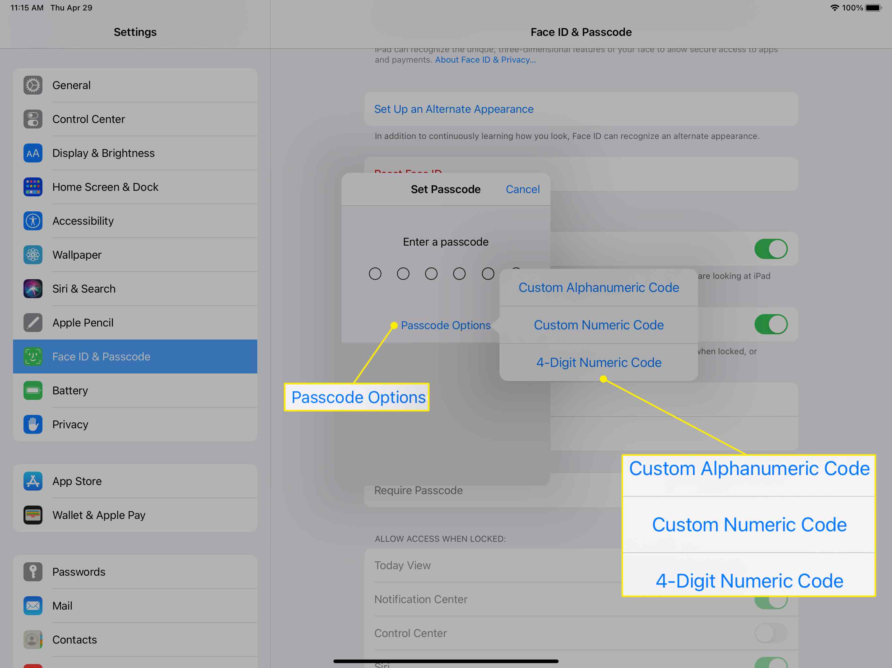Image resolution: width=892 pixels, height=668 pixels.
Task: Open the Mail envelope icon
Action: coord(33,606)
